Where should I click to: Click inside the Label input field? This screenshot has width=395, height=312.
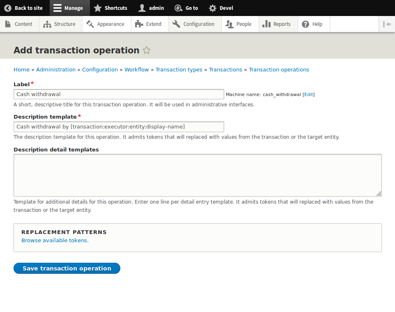tap(119, 94)
